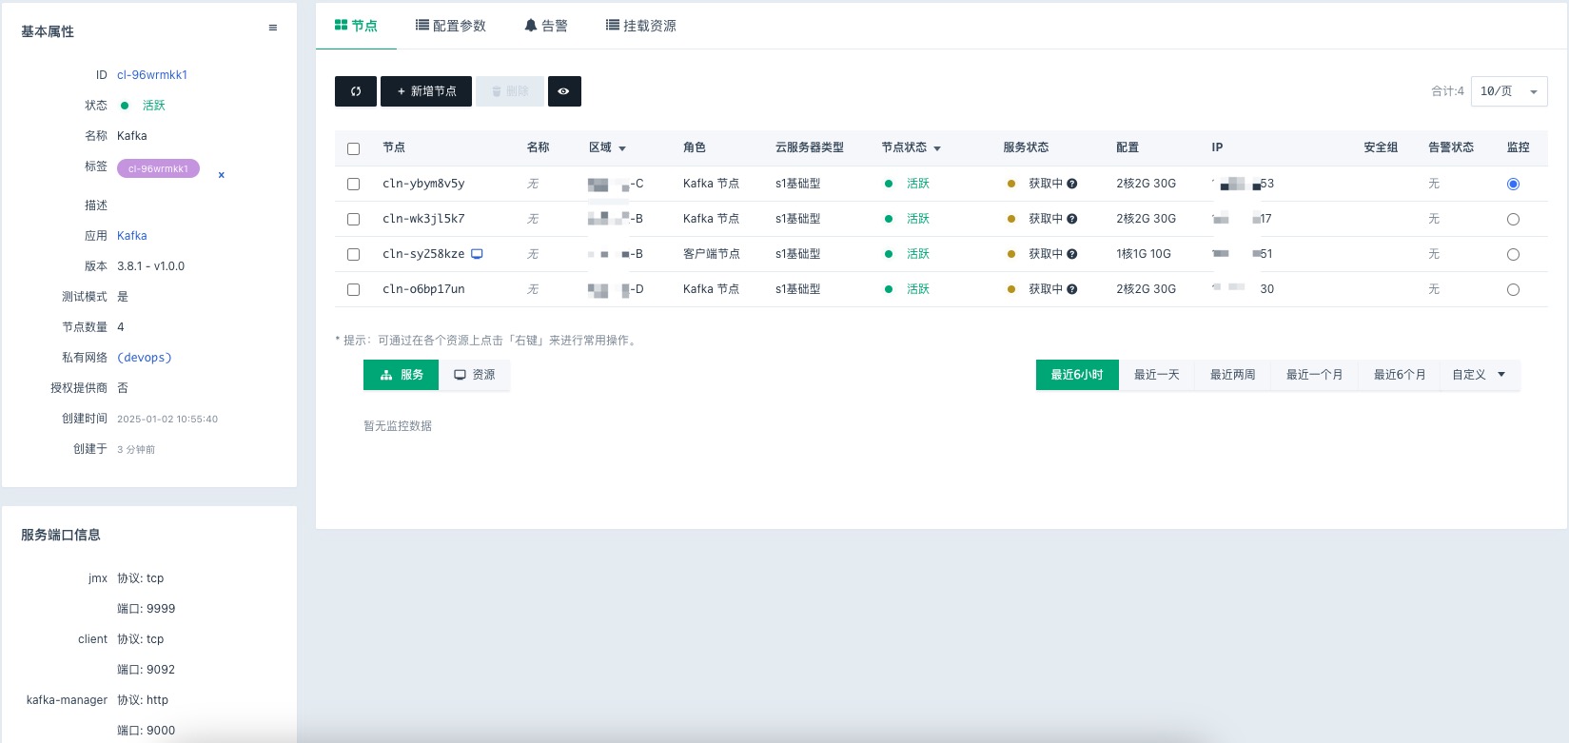Click the 新增节点 button

coord(426,91)
